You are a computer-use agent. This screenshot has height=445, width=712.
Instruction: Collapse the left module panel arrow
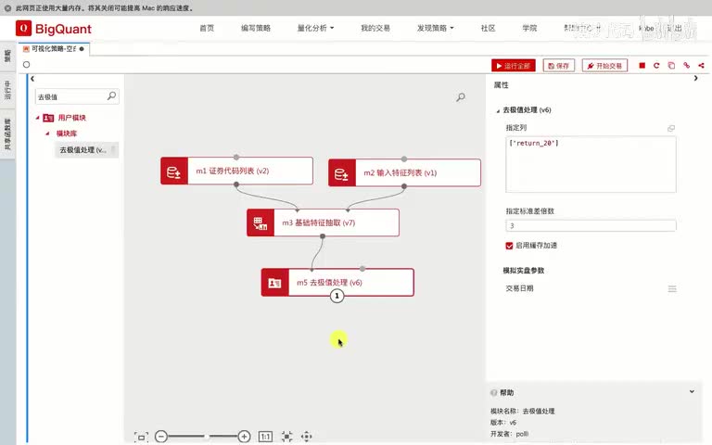32,79
